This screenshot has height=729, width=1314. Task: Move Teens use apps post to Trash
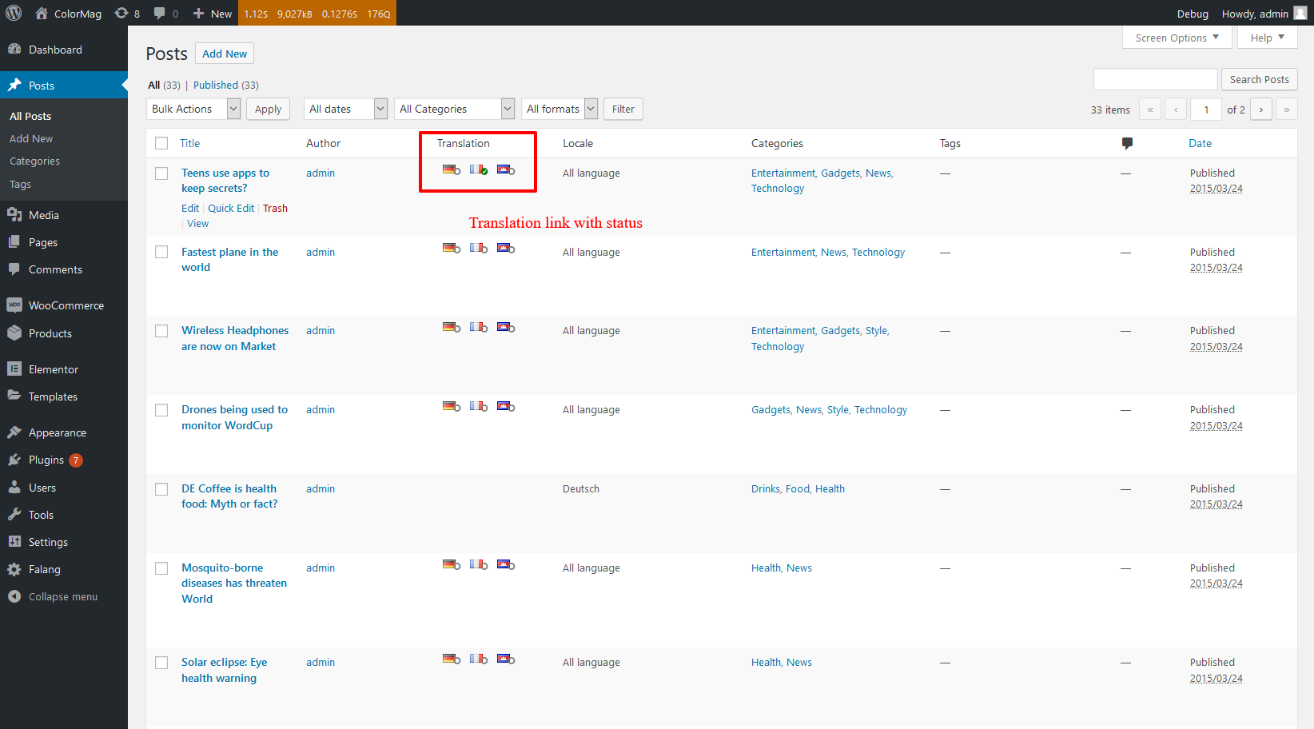coord(275,208)
